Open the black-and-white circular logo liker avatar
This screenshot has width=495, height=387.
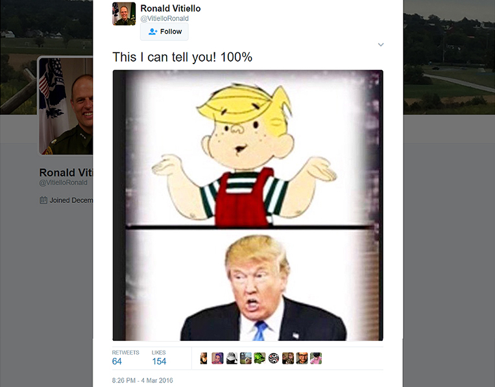point(274,358)
